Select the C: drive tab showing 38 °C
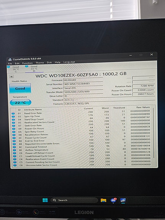The height and width of the screenshot is (220, 165). (14, 69)
